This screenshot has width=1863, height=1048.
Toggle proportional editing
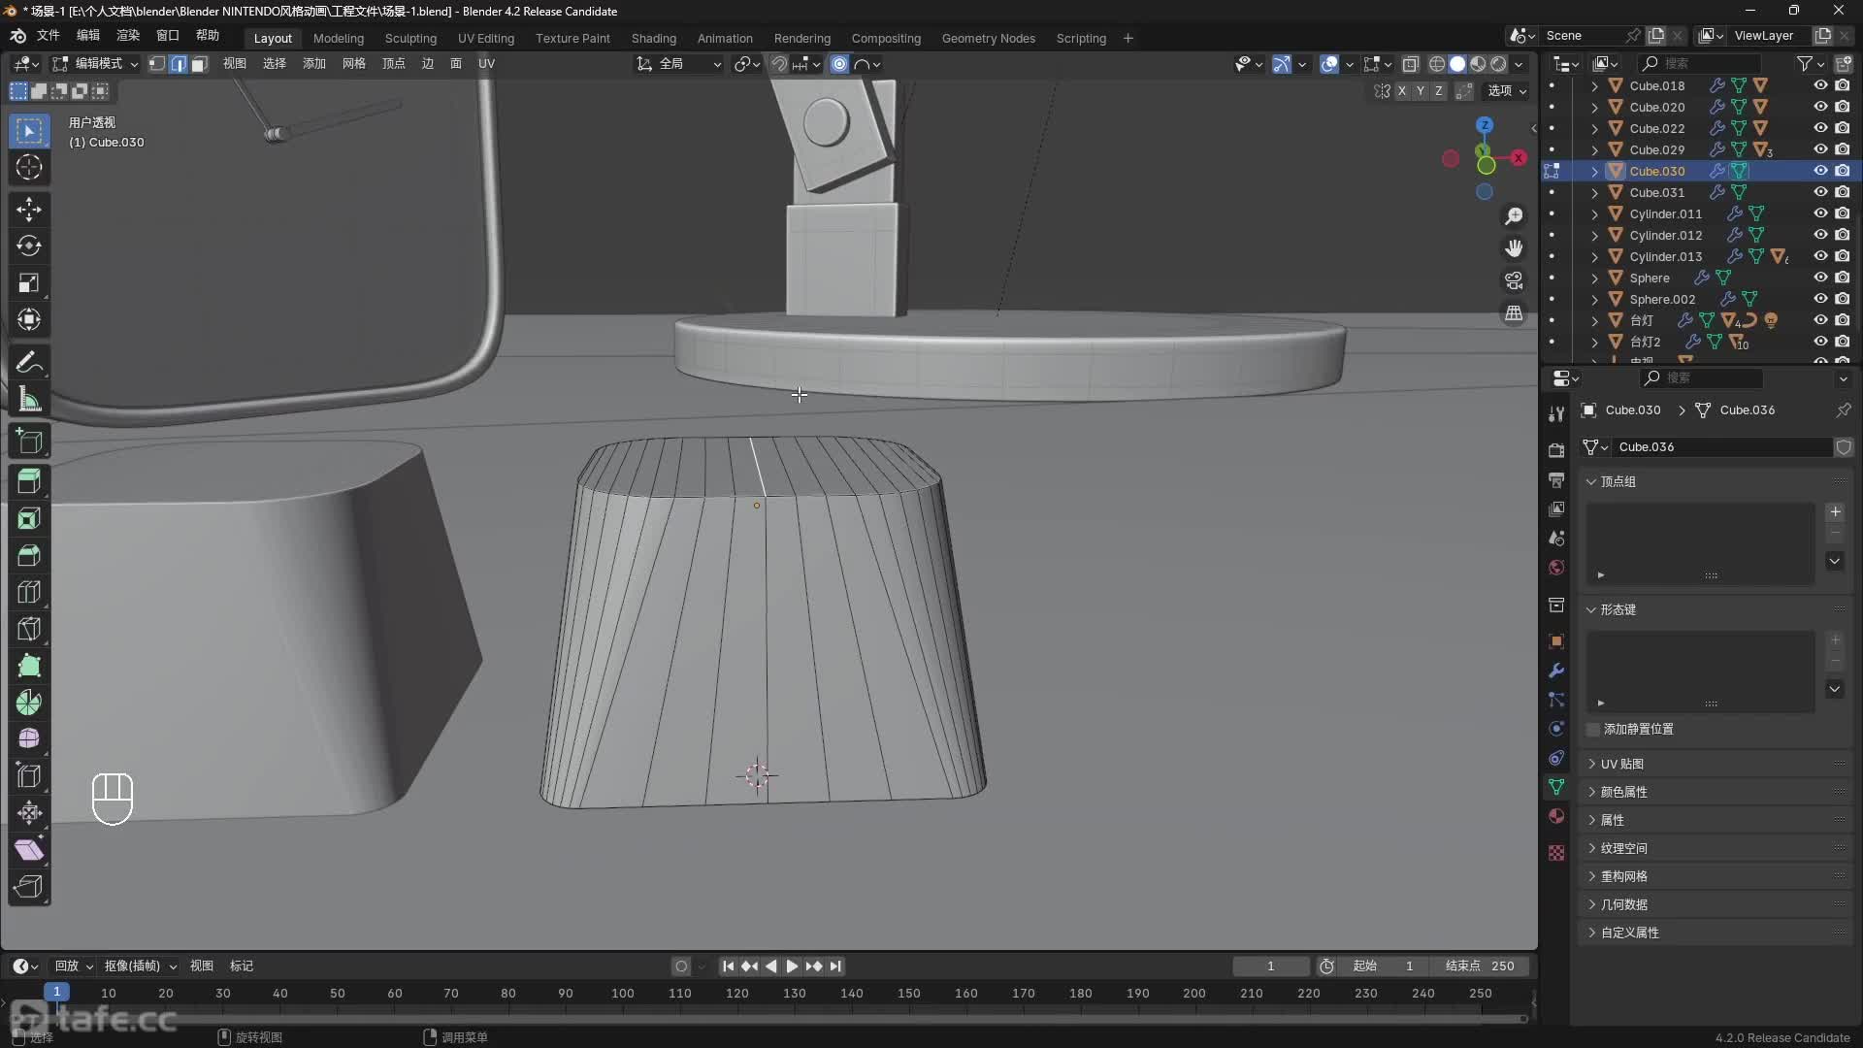click(x=839, y=64)
